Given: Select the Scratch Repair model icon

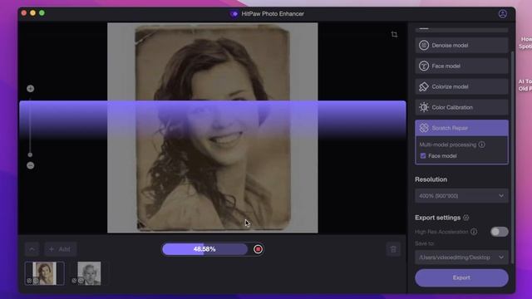Looking at the screenshot, I should (x=424, y=128).
